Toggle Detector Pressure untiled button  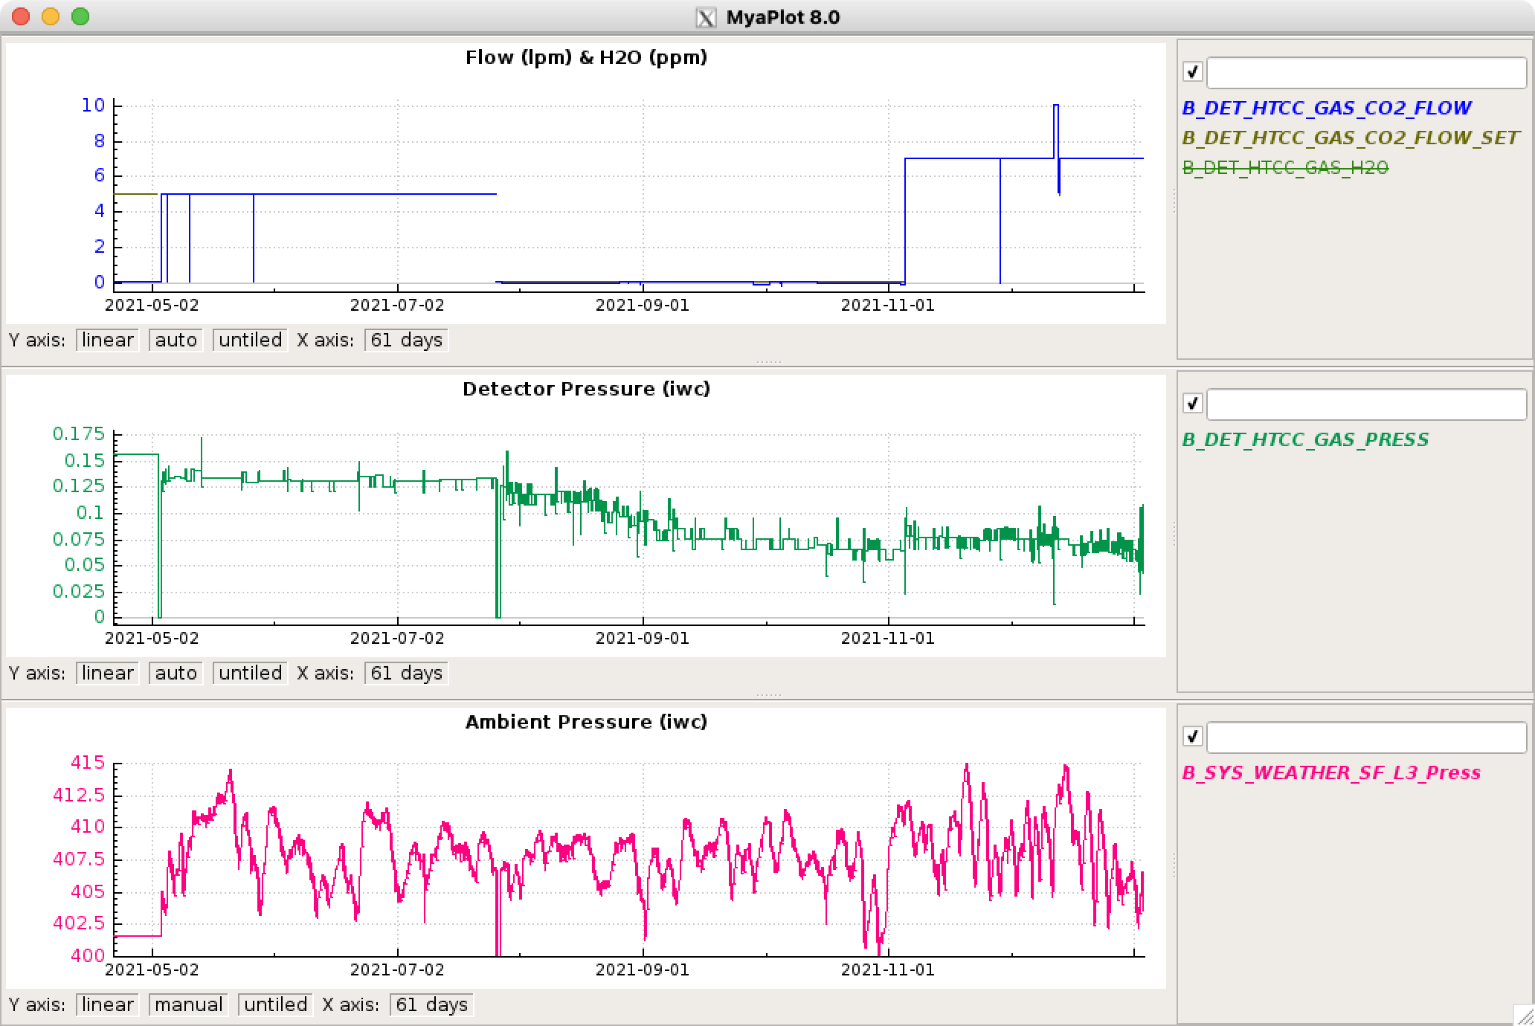251,674
